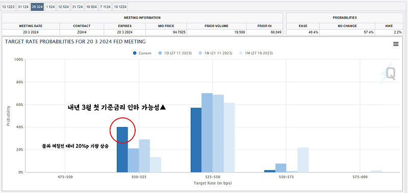Select the 12 624 meeting tab
The height and width of the screenshot is (193, 408).
(x=63, y=7)
